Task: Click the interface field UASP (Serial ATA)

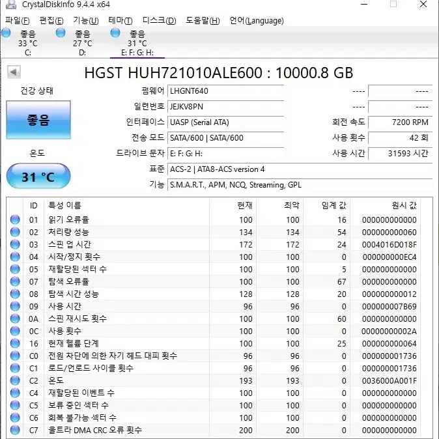Action: (225, 122)
